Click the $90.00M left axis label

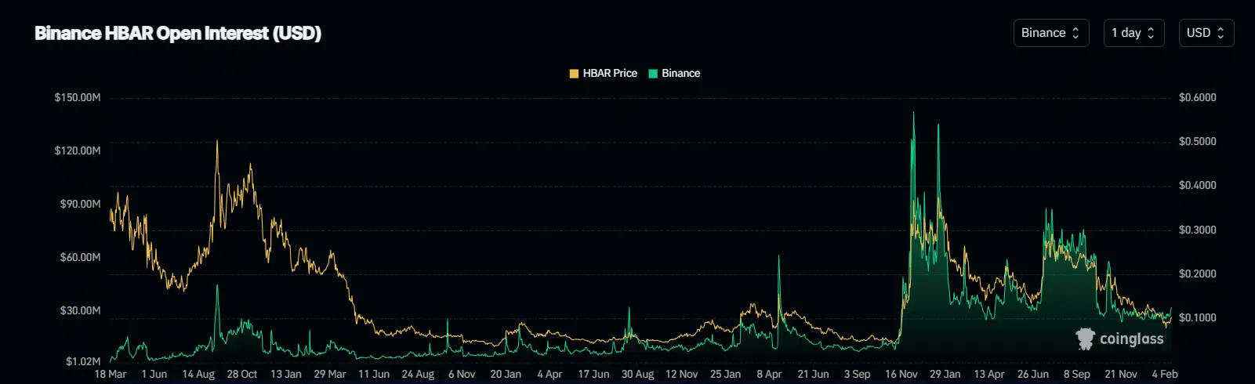tap(80, 204)
